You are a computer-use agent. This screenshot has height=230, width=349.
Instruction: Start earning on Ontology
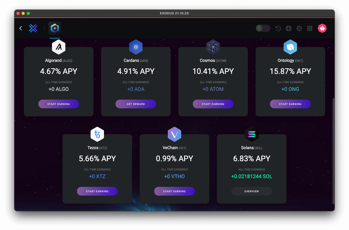pyautogui.click(x=290, y=104)
